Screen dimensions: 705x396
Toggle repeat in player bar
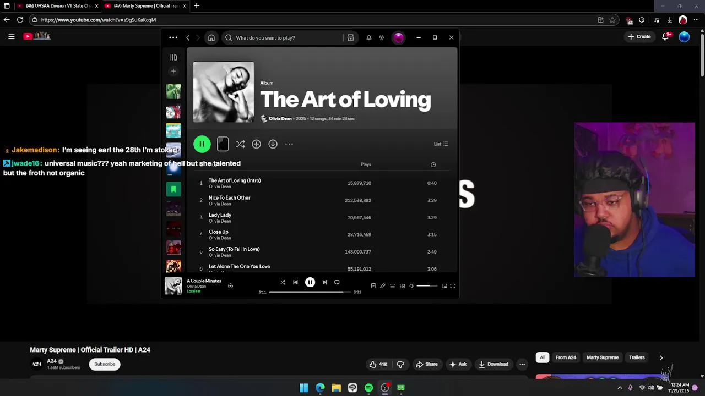337,282
